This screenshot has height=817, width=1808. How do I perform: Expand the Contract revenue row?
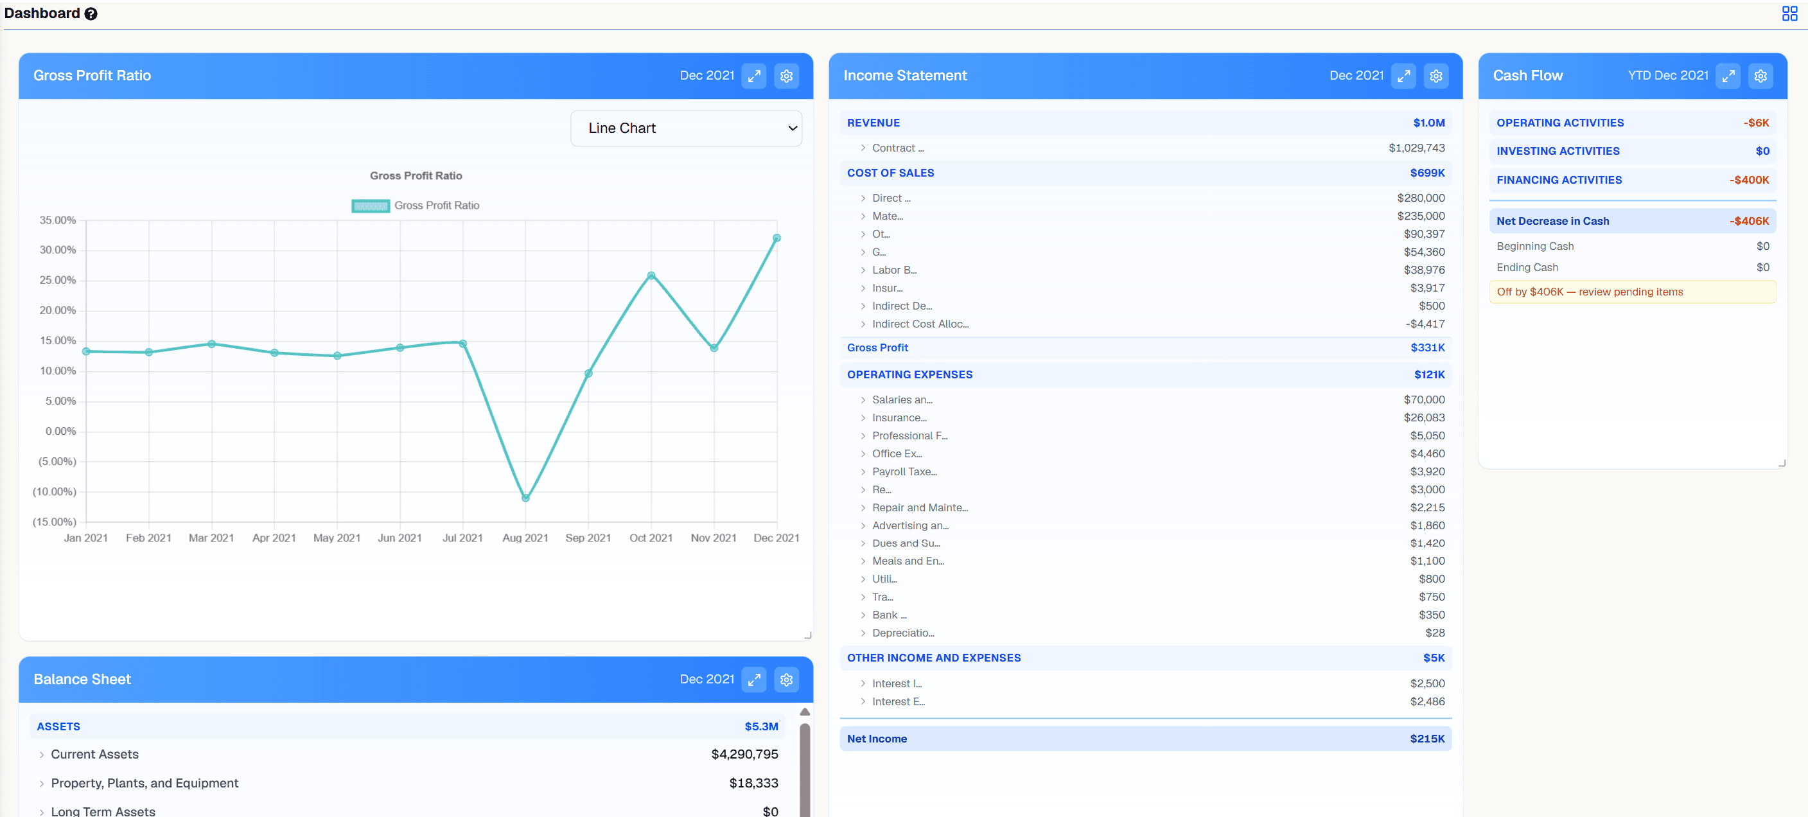(x=863, y=148)
